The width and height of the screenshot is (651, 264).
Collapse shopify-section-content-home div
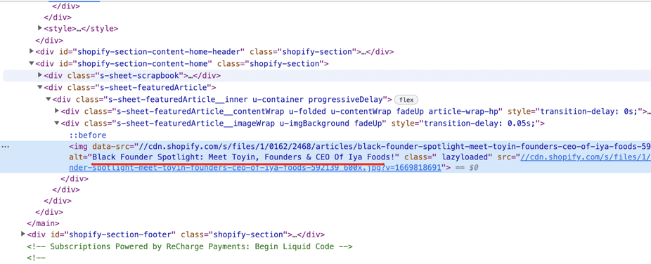click(32, 63)
